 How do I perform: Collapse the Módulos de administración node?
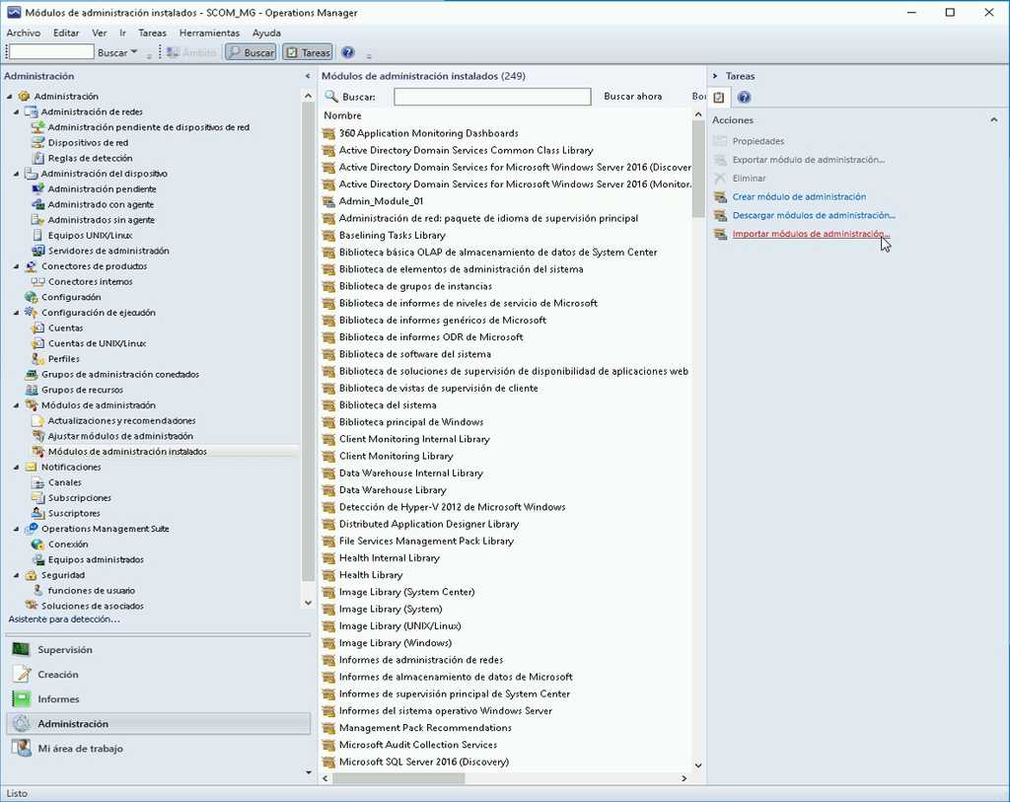(x=17, y=405)
